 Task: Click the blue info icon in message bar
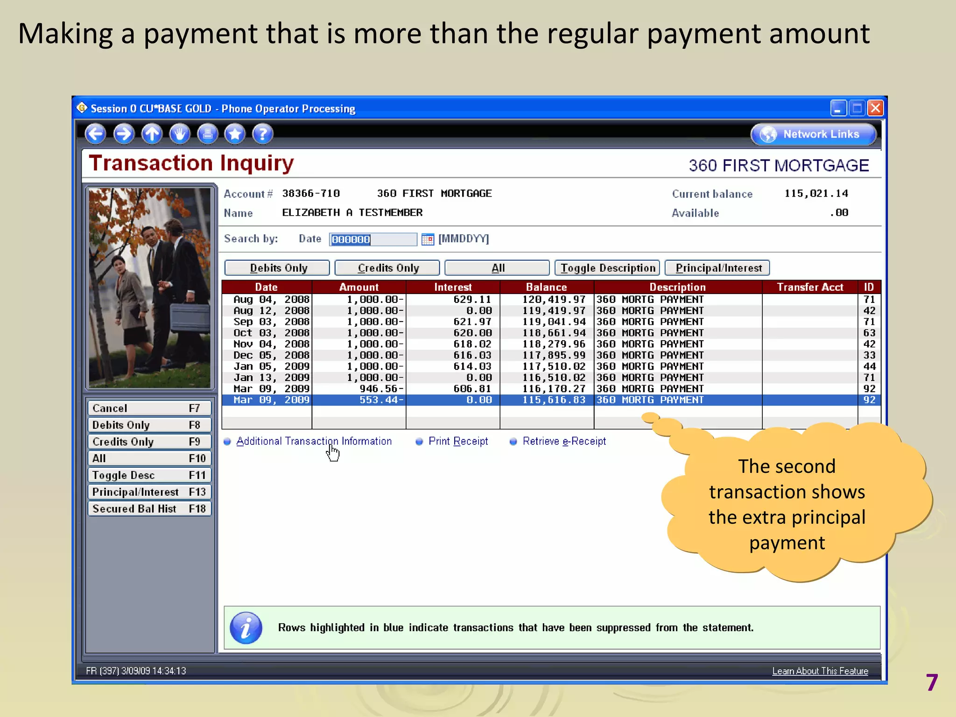pos(246,628)
